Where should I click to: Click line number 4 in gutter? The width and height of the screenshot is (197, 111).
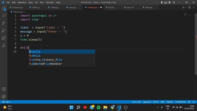(x=15, y=27)
